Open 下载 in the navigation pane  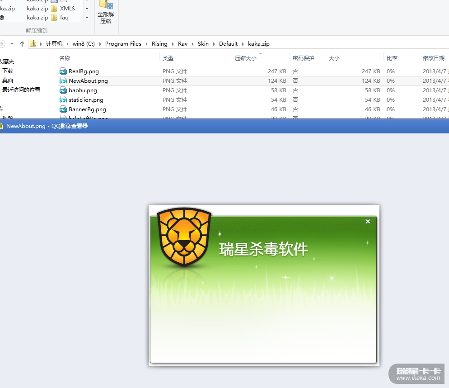click(x=8, y=71)
